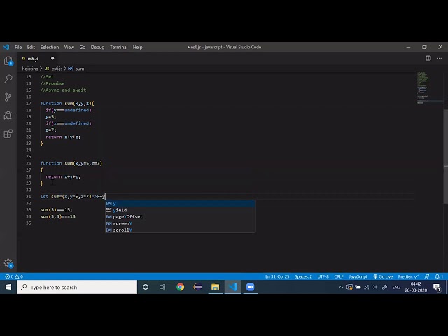The image size is (448, 336).
Task: Choose the 'scrollY' autocomplete suggestion
Action: [181, 230]
